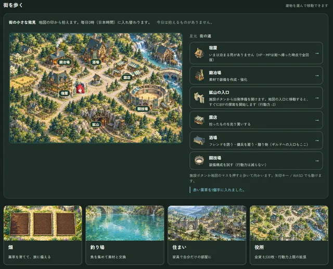Click the 街を歩く heading
This screenshot has width=333, height=269.
click(x=13, y=5)
